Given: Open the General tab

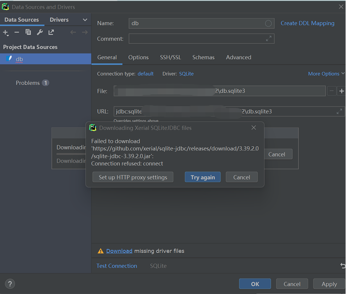Looking at the screenshot, I should coord(107,57).
